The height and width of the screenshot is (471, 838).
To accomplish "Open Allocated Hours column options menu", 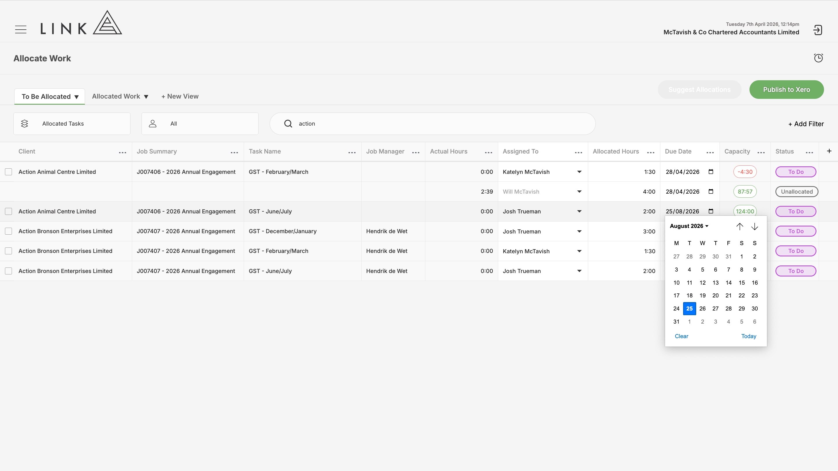I will click(650, 152).
